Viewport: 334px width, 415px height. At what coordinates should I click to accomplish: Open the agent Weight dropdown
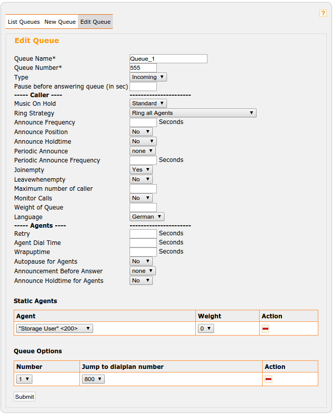click(x=206, y=328)
